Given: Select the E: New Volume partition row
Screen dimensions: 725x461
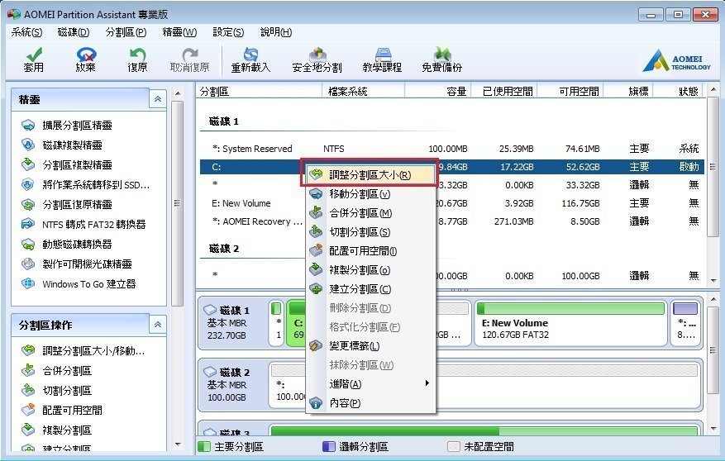Looking at the screenshot, I should point(451,203).
